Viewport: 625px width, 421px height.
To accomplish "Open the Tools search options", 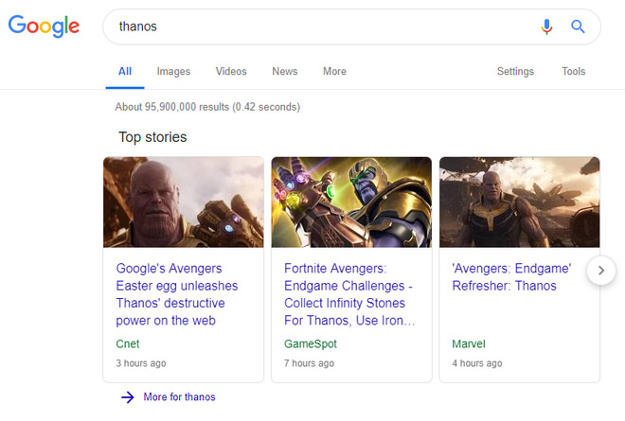I will (573, 72).
